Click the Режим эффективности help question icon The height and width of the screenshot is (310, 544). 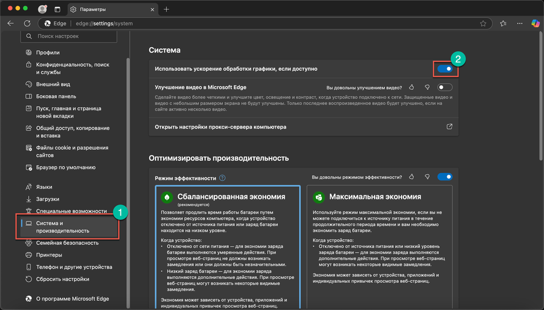click(x=222, y=178)
